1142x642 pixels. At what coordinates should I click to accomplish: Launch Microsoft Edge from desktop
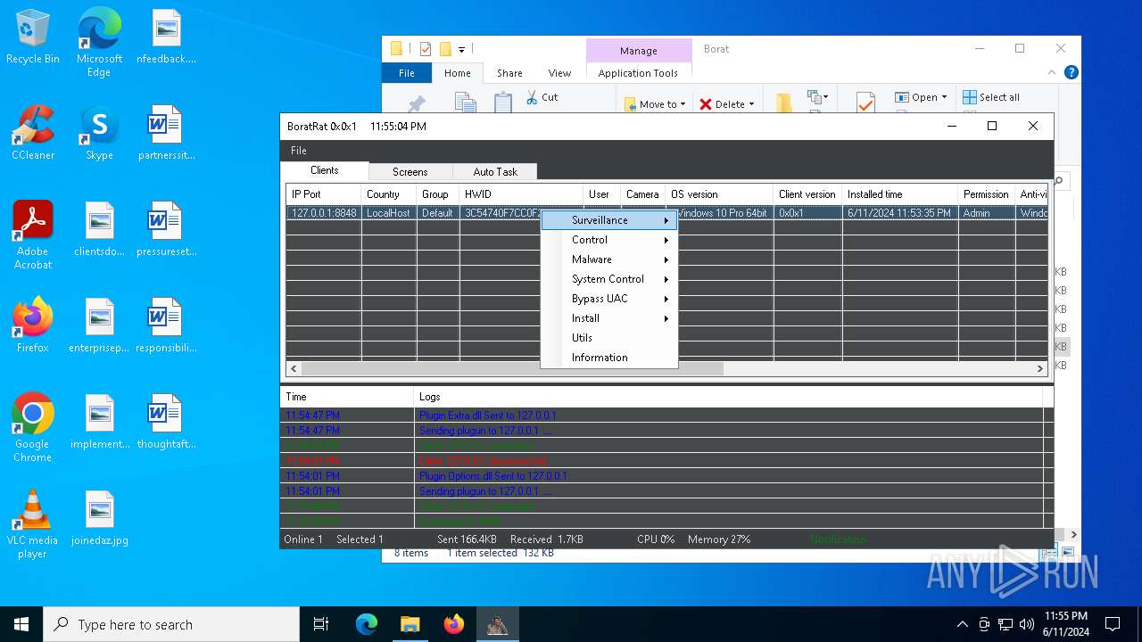(99, 43)
